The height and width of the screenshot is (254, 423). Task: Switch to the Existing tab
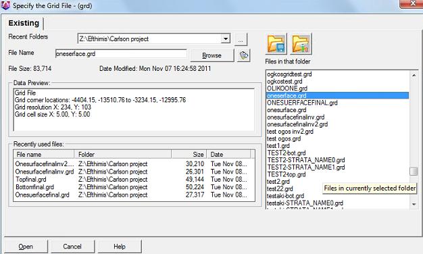(x=24, y=23)
